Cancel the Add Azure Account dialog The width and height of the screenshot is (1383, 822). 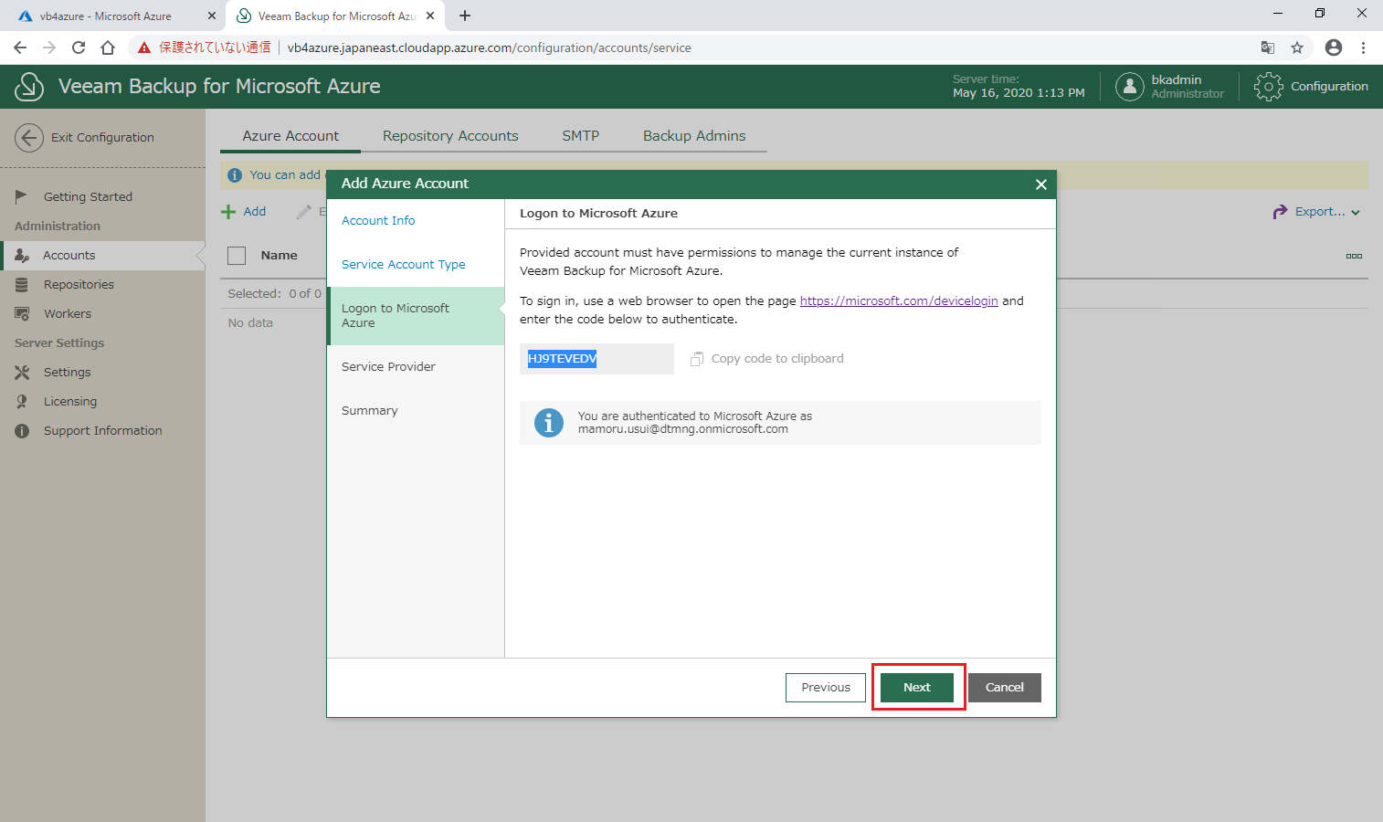(1005, 687)
